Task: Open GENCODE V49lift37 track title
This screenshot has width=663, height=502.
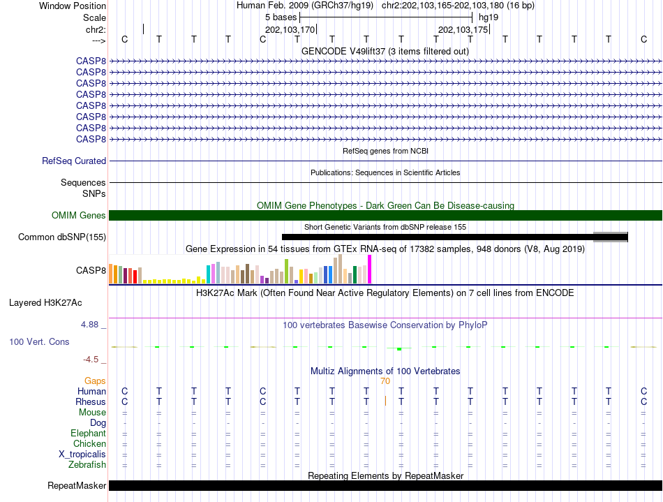Action: [385, 51]
